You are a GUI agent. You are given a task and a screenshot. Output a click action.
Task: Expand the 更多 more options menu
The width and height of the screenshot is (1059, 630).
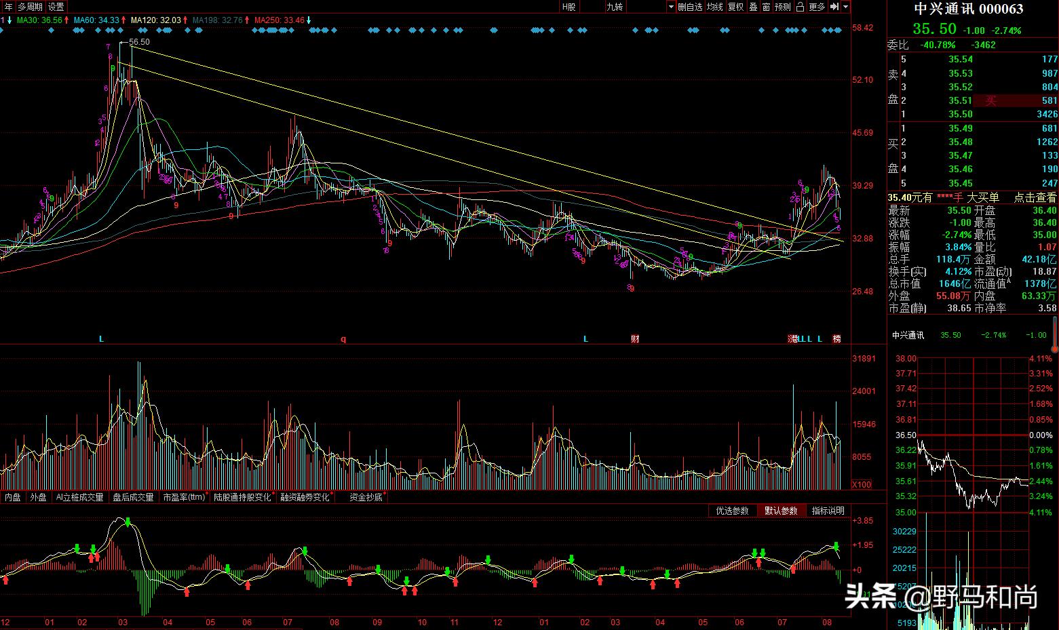click(x=817, y=7)
